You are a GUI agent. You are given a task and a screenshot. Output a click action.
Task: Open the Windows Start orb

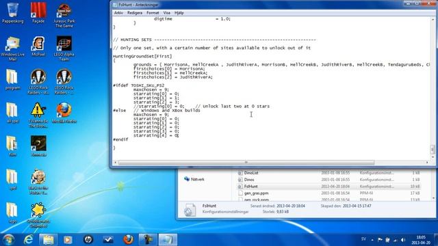(x=8, y=240)
